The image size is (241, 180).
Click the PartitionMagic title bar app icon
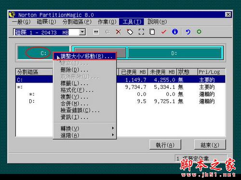(x=12, y=14)
